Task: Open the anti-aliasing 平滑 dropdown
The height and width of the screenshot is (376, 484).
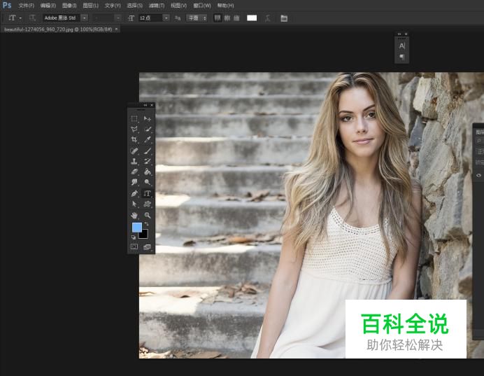Action: click(x=197, y=18)
